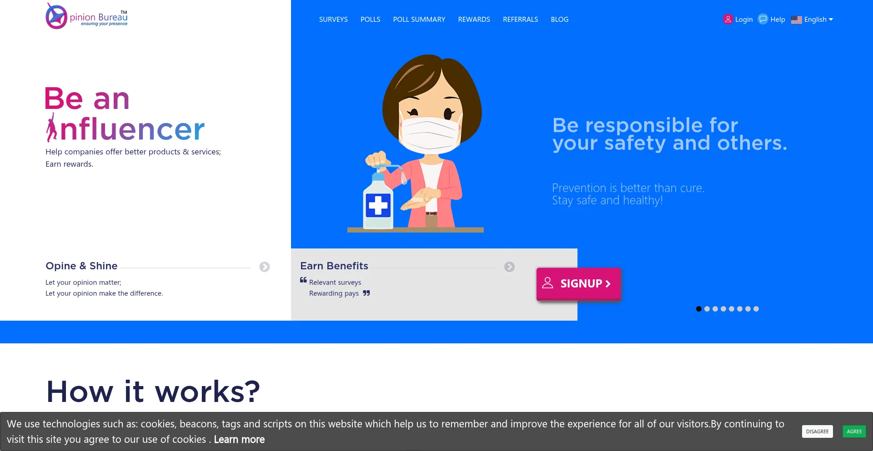Select the first carousel slide dot
The image size is (873, 451).
[x=699, y=309]
